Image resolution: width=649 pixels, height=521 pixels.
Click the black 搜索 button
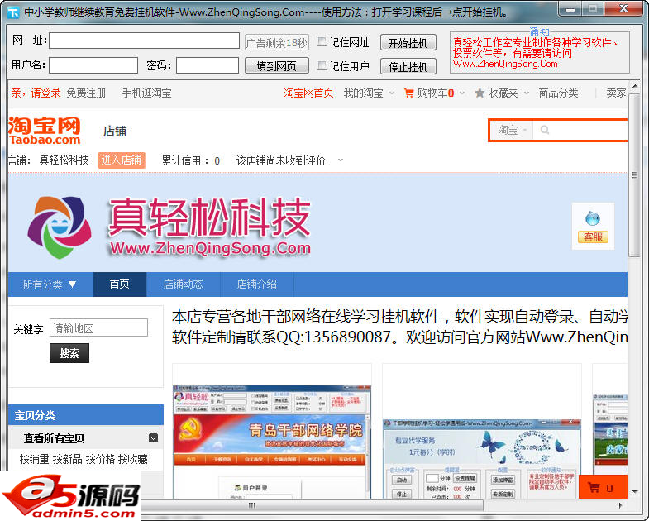click(69, 353)
